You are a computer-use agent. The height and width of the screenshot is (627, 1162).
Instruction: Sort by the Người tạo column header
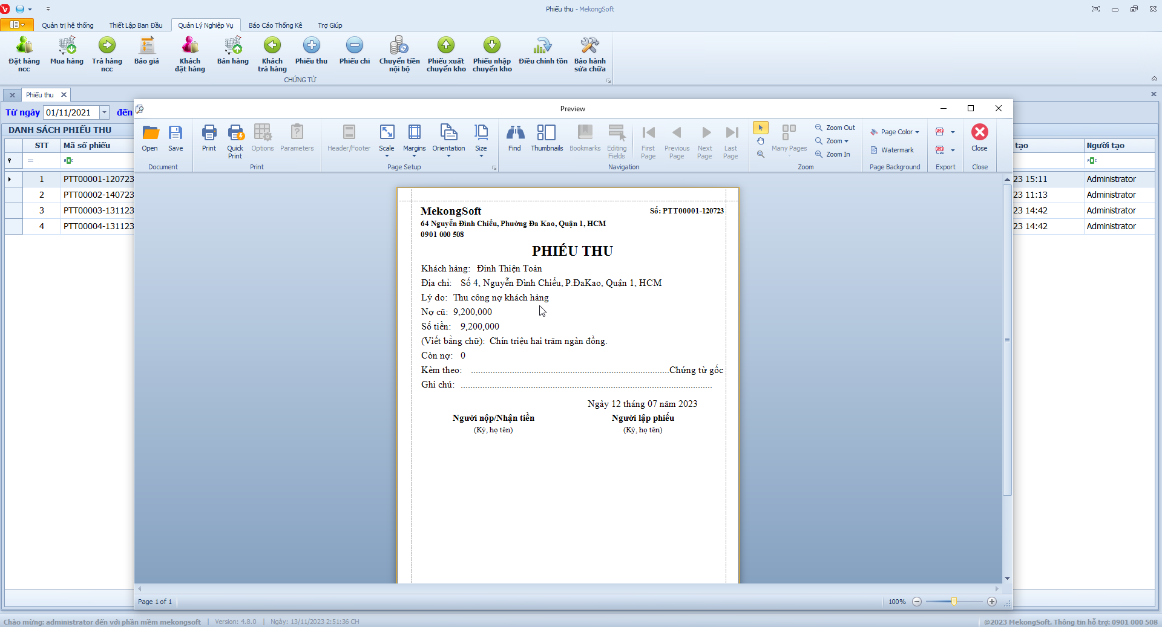(x=1119, y=146)
